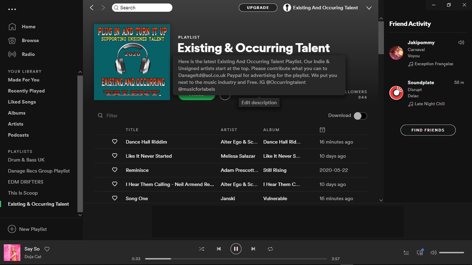Click main pane down scroll arrow
This screenshot has width=472, height=265.
point(381,200)
